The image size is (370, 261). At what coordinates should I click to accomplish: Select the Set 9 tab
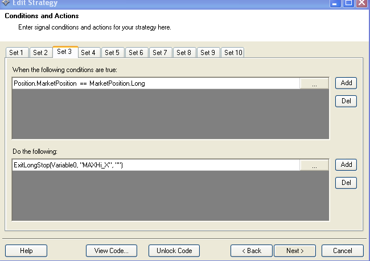[208, 52]
